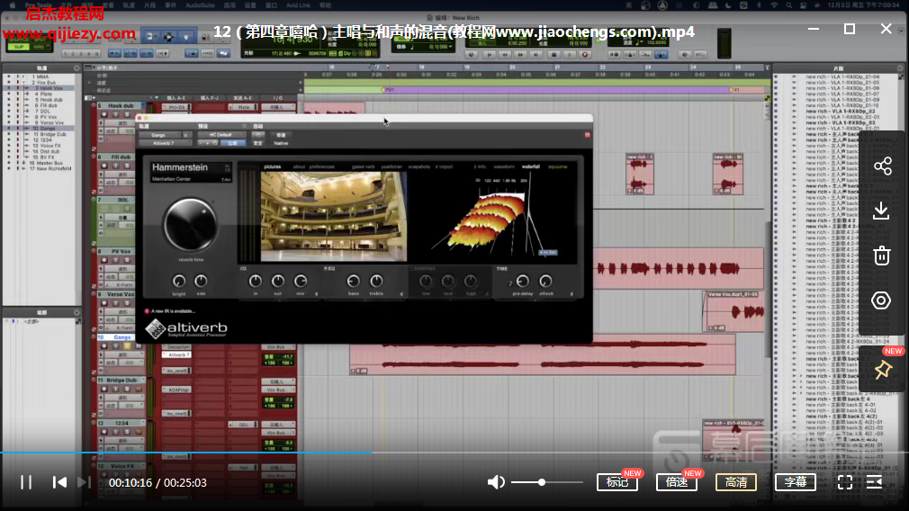Click the download icon in sidebar
This screenshot has height=511, width=909.
point(882,211)
